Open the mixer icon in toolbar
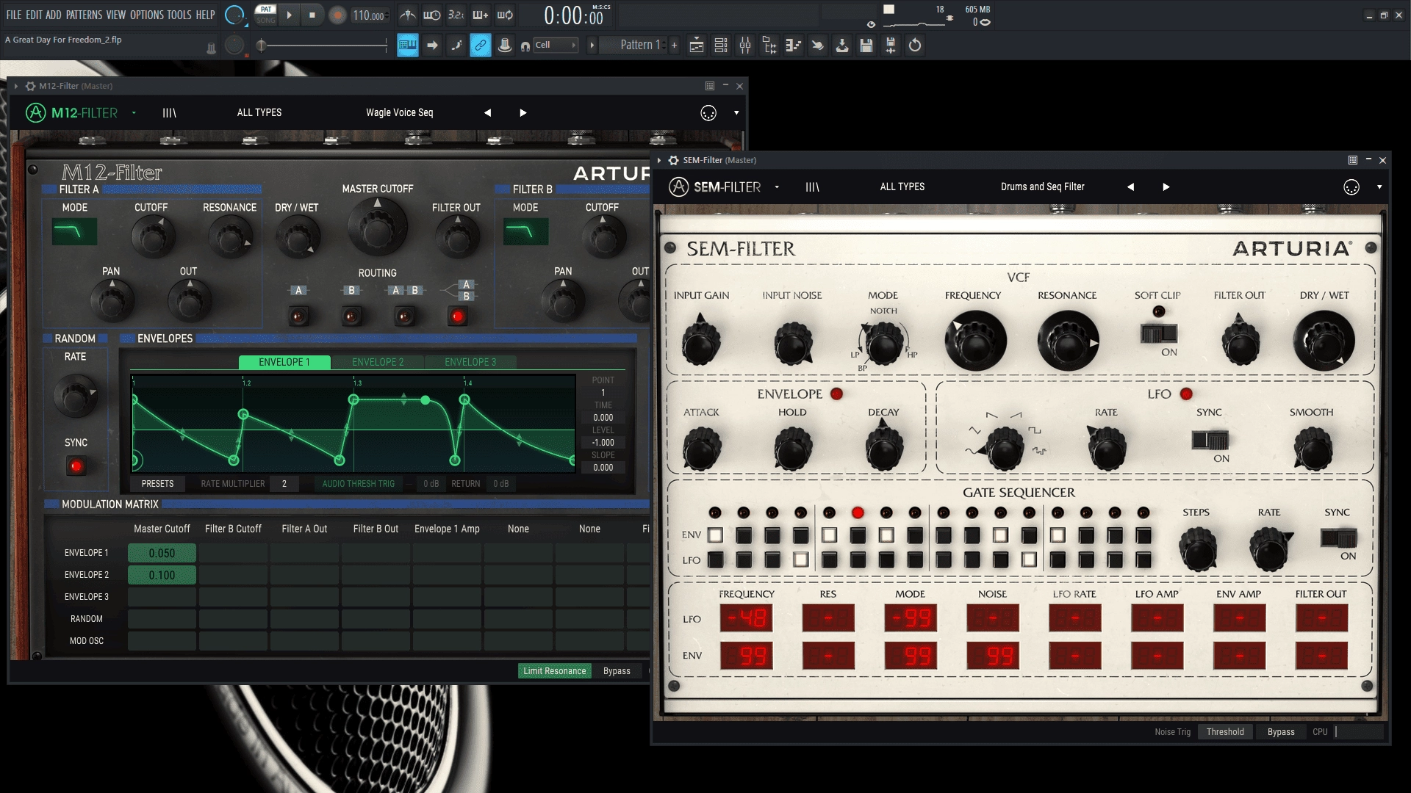 point(744,46)
